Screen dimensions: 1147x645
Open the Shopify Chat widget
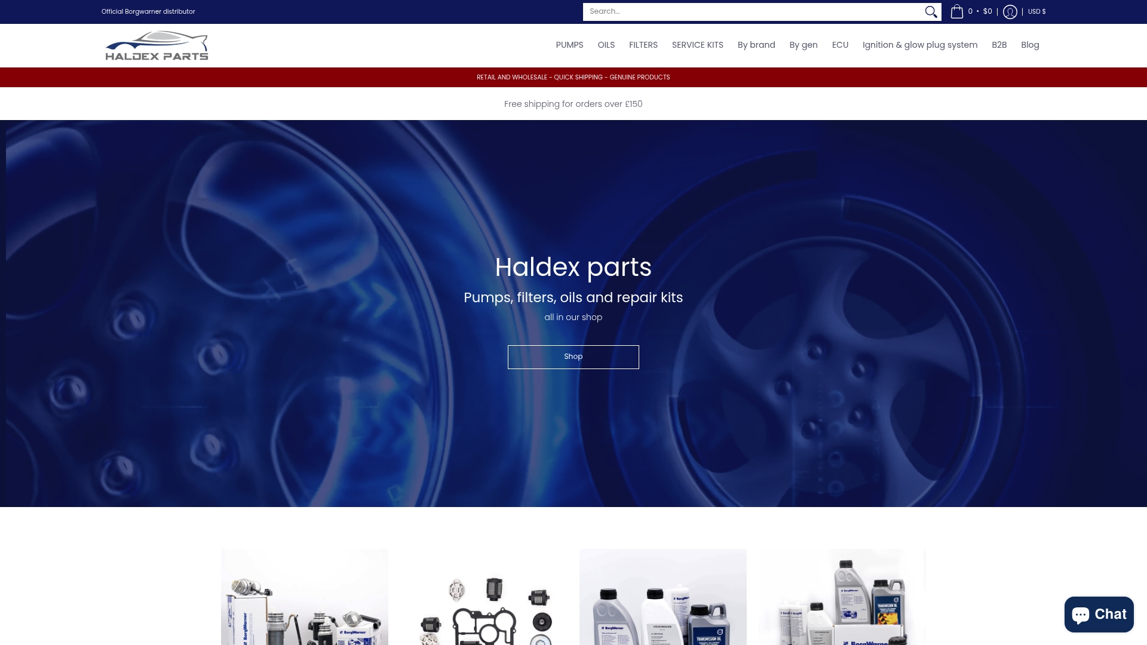[x=1099, y=614]
